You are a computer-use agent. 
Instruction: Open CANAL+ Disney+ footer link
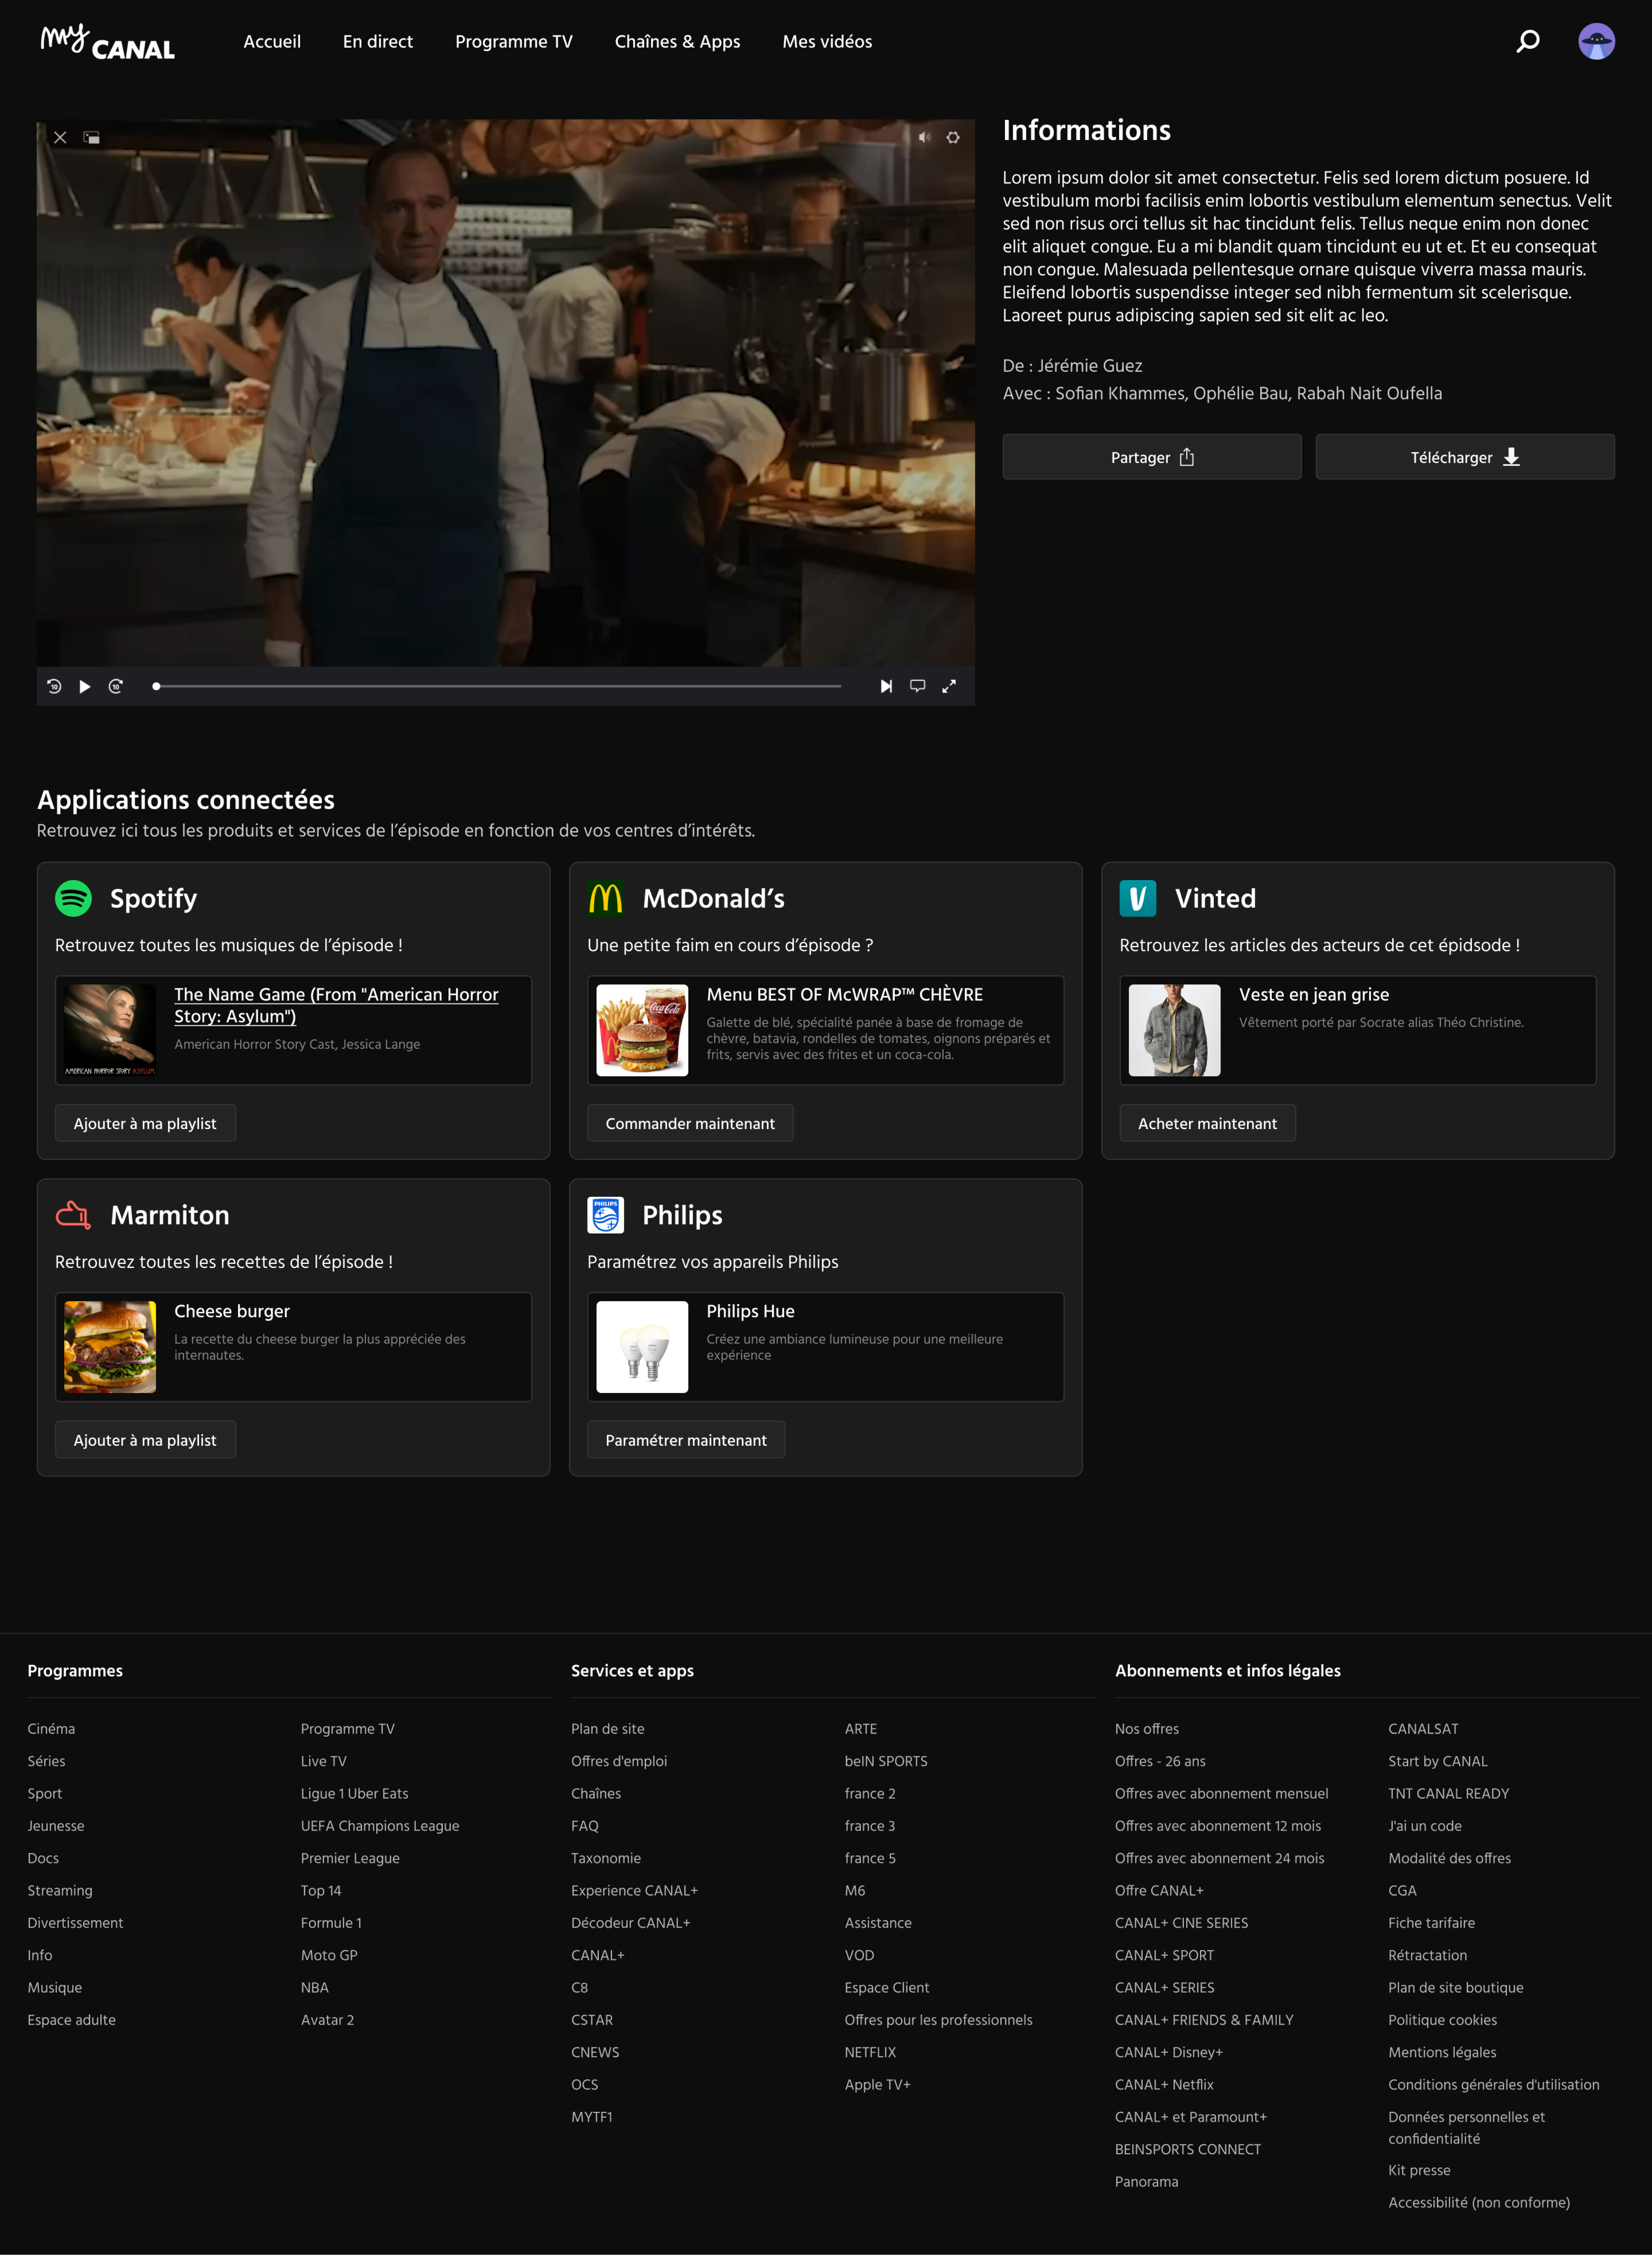[x=1169, y=2052]
